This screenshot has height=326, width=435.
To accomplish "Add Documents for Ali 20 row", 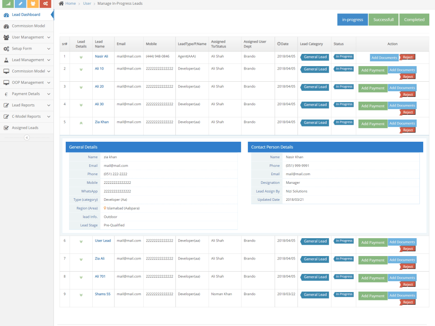I will 402,88.
